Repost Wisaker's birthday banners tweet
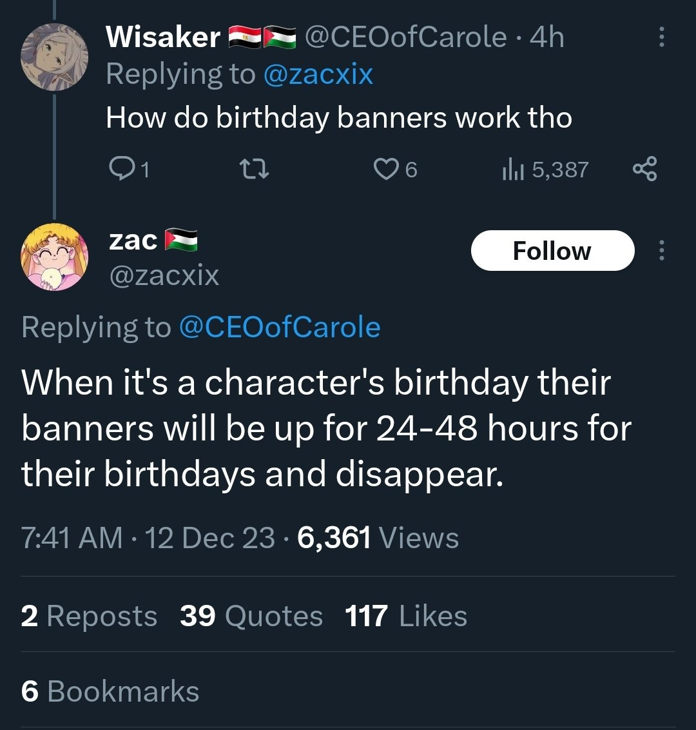Screen dimensions: 696x730 [x=253, y=169]
